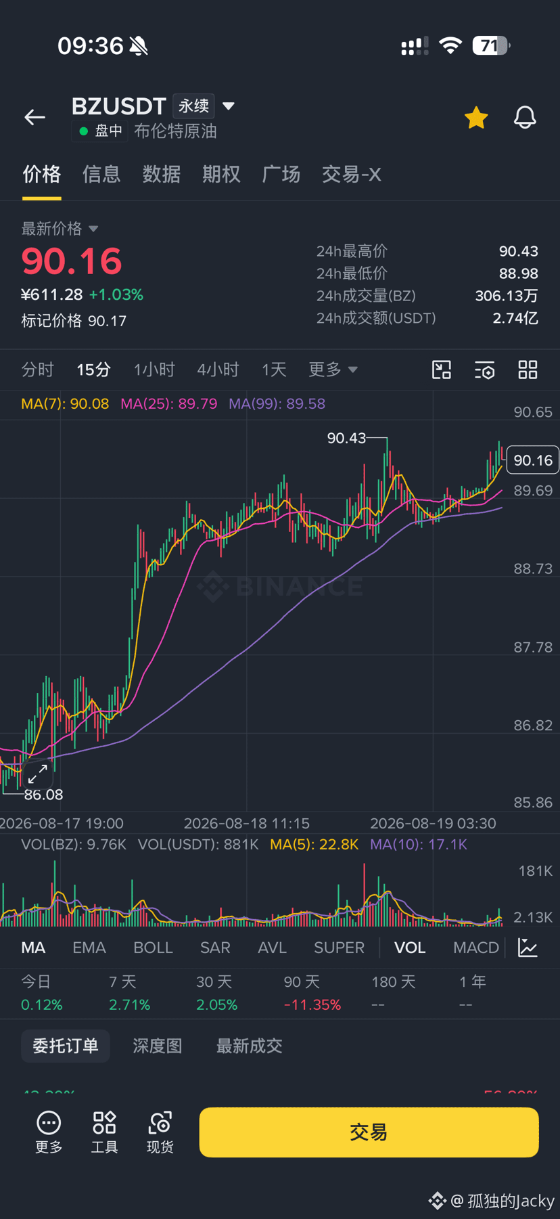Open the grid layout icon

pos(528,370)
